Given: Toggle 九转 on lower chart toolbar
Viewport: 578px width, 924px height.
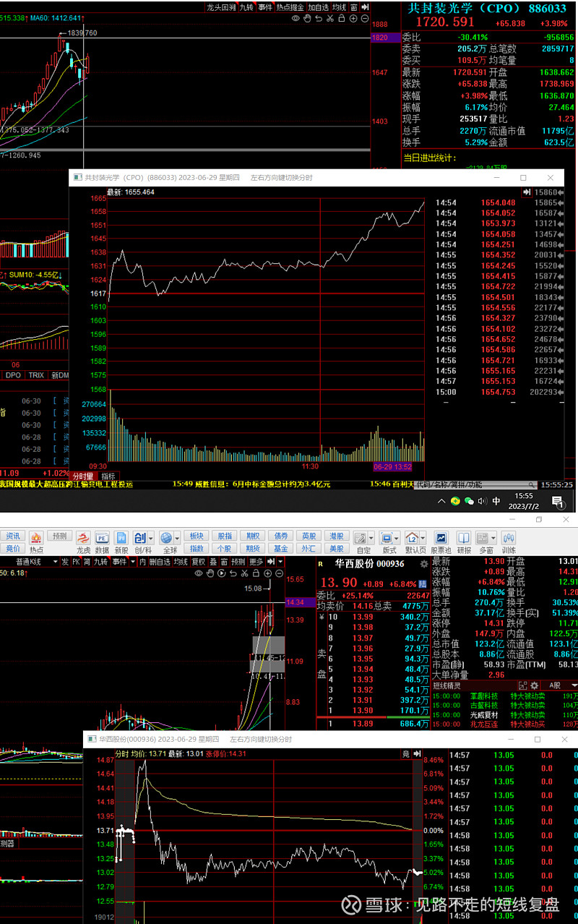Looking at the screenshot, I should tap(100, 561).
